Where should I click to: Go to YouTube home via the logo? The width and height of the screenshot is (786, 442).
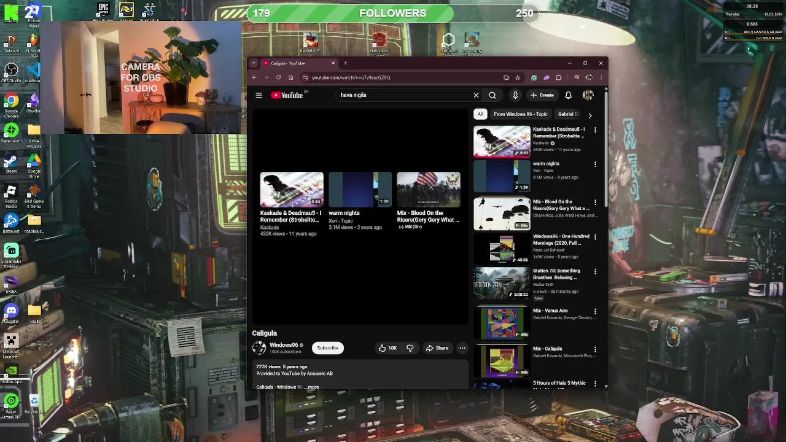tap(287, 95)
